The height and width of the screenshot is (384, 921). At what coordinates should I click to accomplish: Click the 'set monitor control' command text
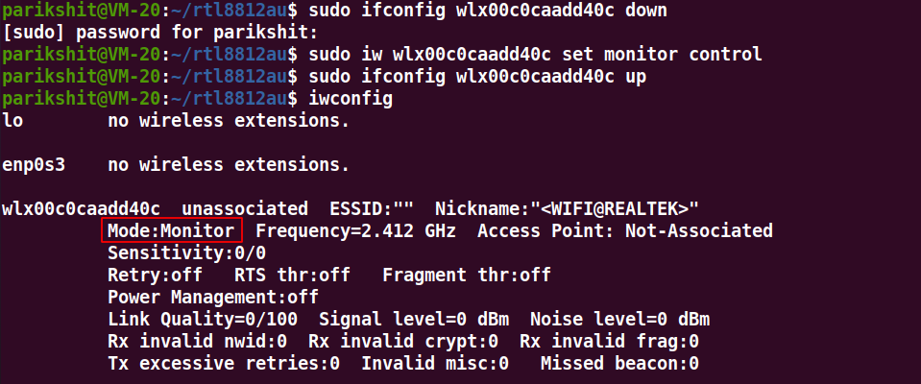[x=662, y=55]
